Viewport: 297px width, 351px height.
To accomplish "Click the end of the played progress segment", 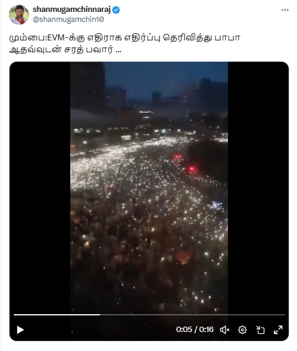I will (x=100, y=315).
